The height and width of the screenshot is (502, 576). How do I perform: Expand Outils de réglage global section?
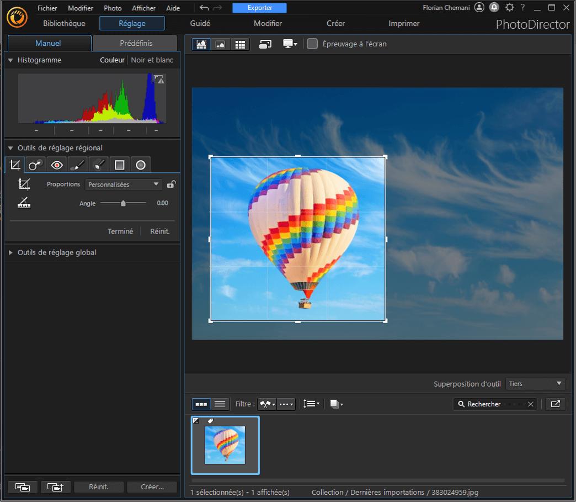(57, 252)
